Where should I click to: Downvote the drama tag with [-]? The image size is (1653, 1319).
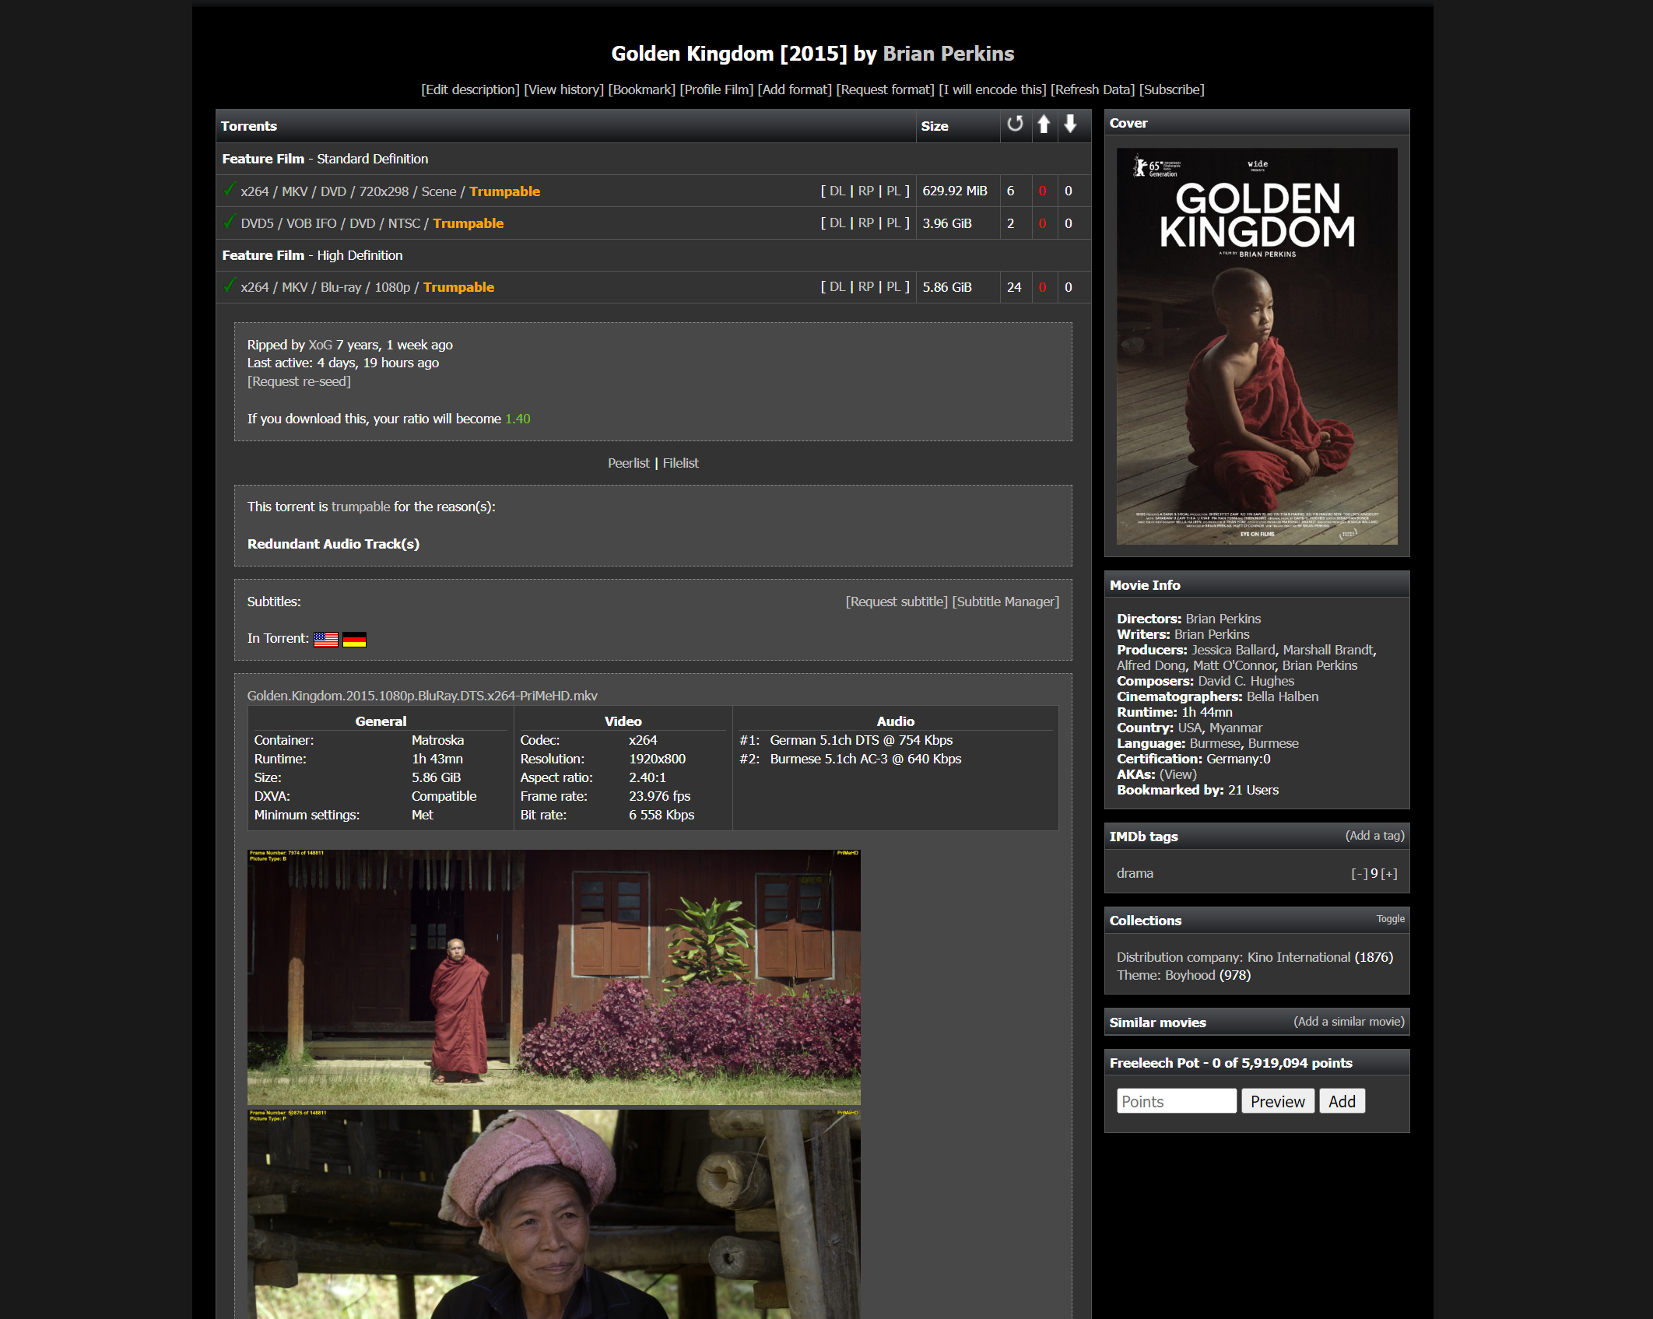[1359, 874]
